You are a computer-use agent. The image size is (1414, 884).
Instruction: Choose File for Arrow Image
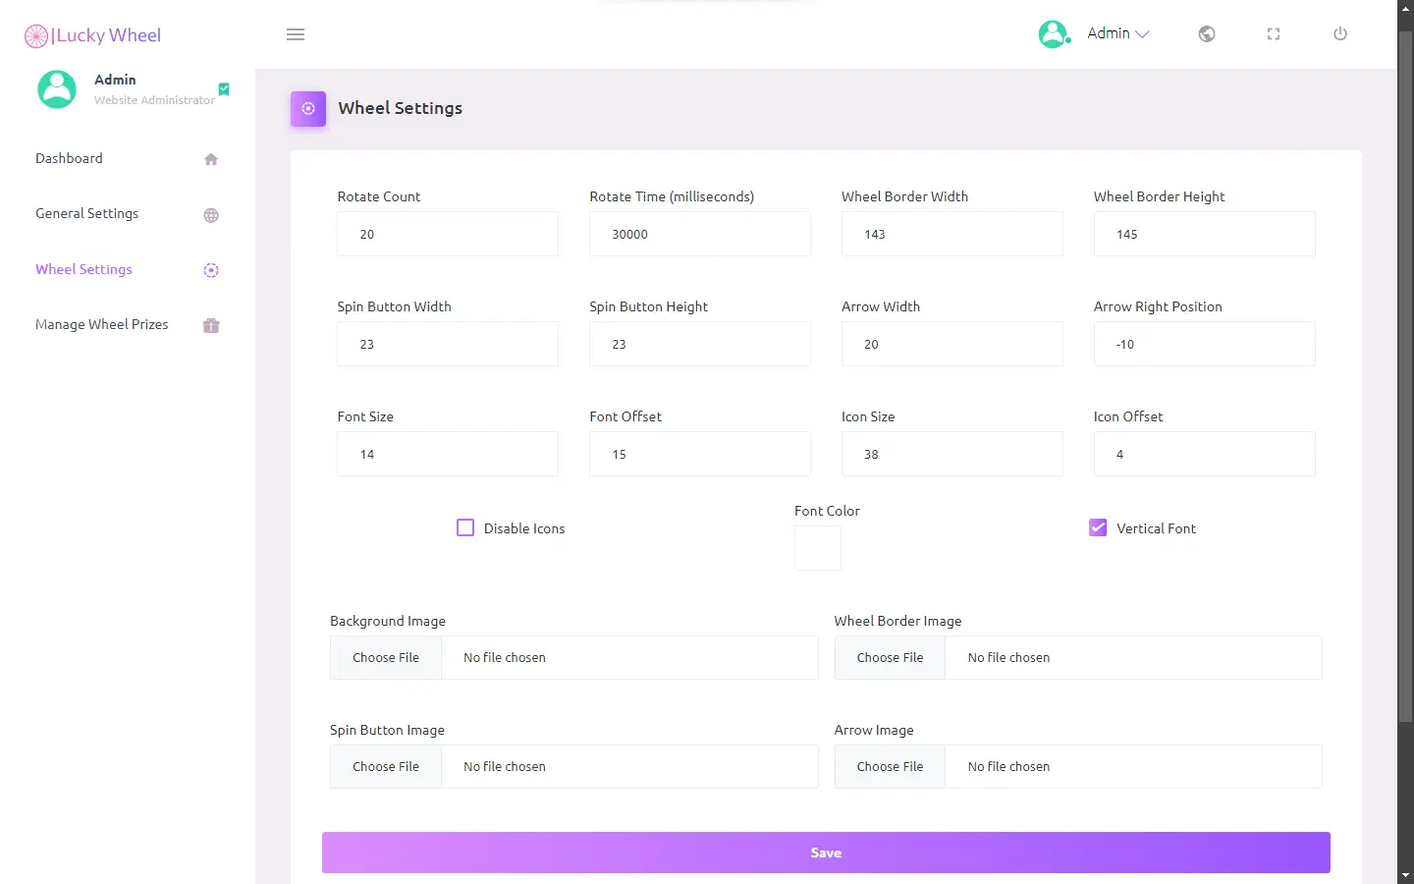click(x=890, y=767)
